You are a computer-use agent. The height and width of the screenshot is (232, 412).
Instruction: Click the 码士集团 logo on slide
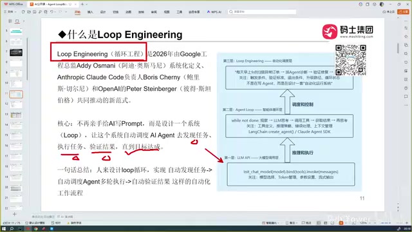tap(348, 32)
